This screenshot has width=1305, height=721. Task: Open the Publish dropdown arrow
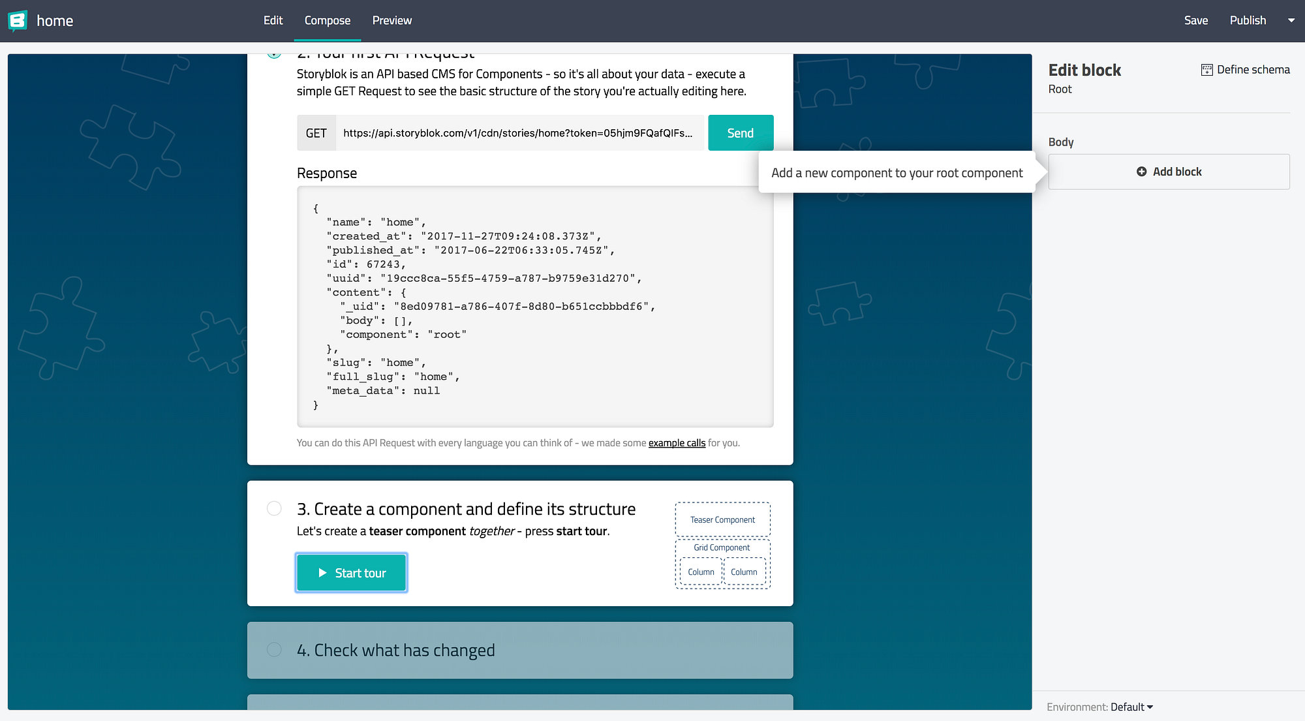pyautogui.click(x=1291, y=20)
